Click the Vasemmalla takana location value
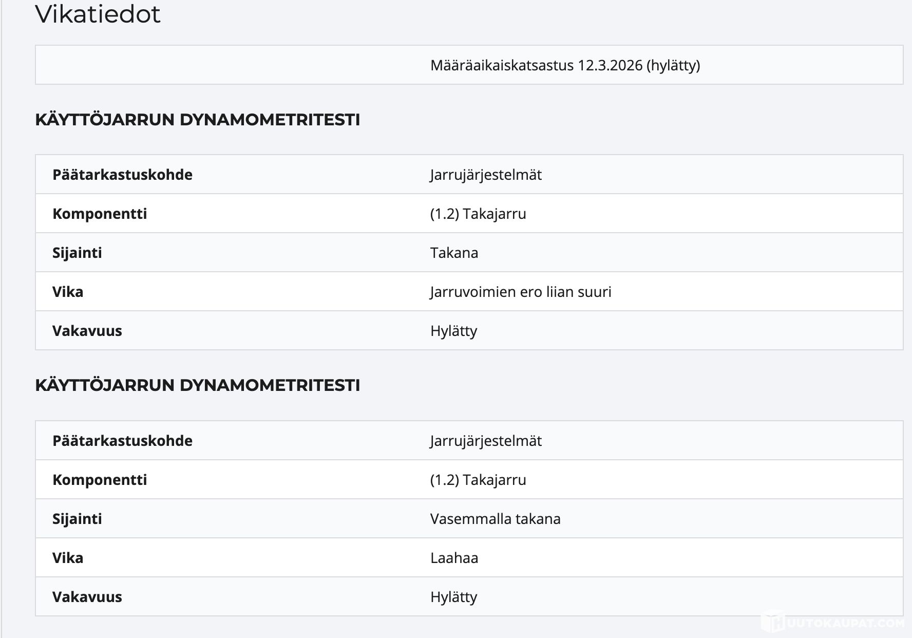This screenshot has width=912, height=638. click(495, 519)
